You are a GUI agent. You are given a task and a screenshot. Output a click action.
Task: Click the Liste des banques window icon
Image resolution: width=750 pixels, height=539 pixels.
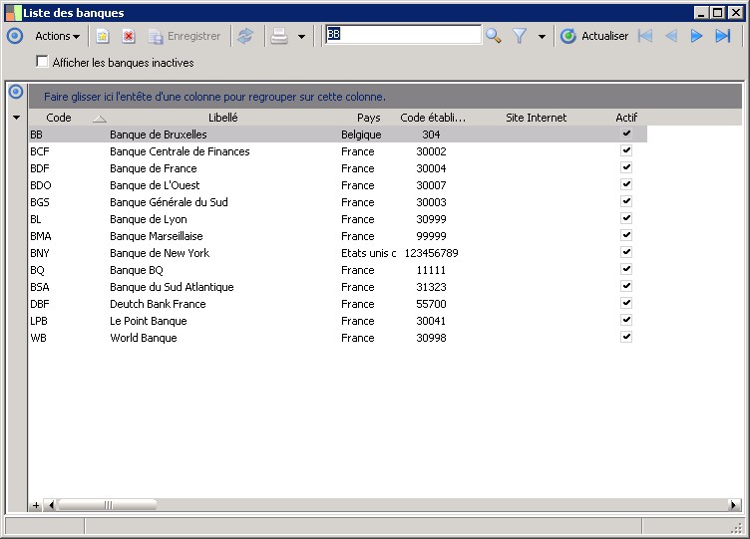(x=13, y=12)
